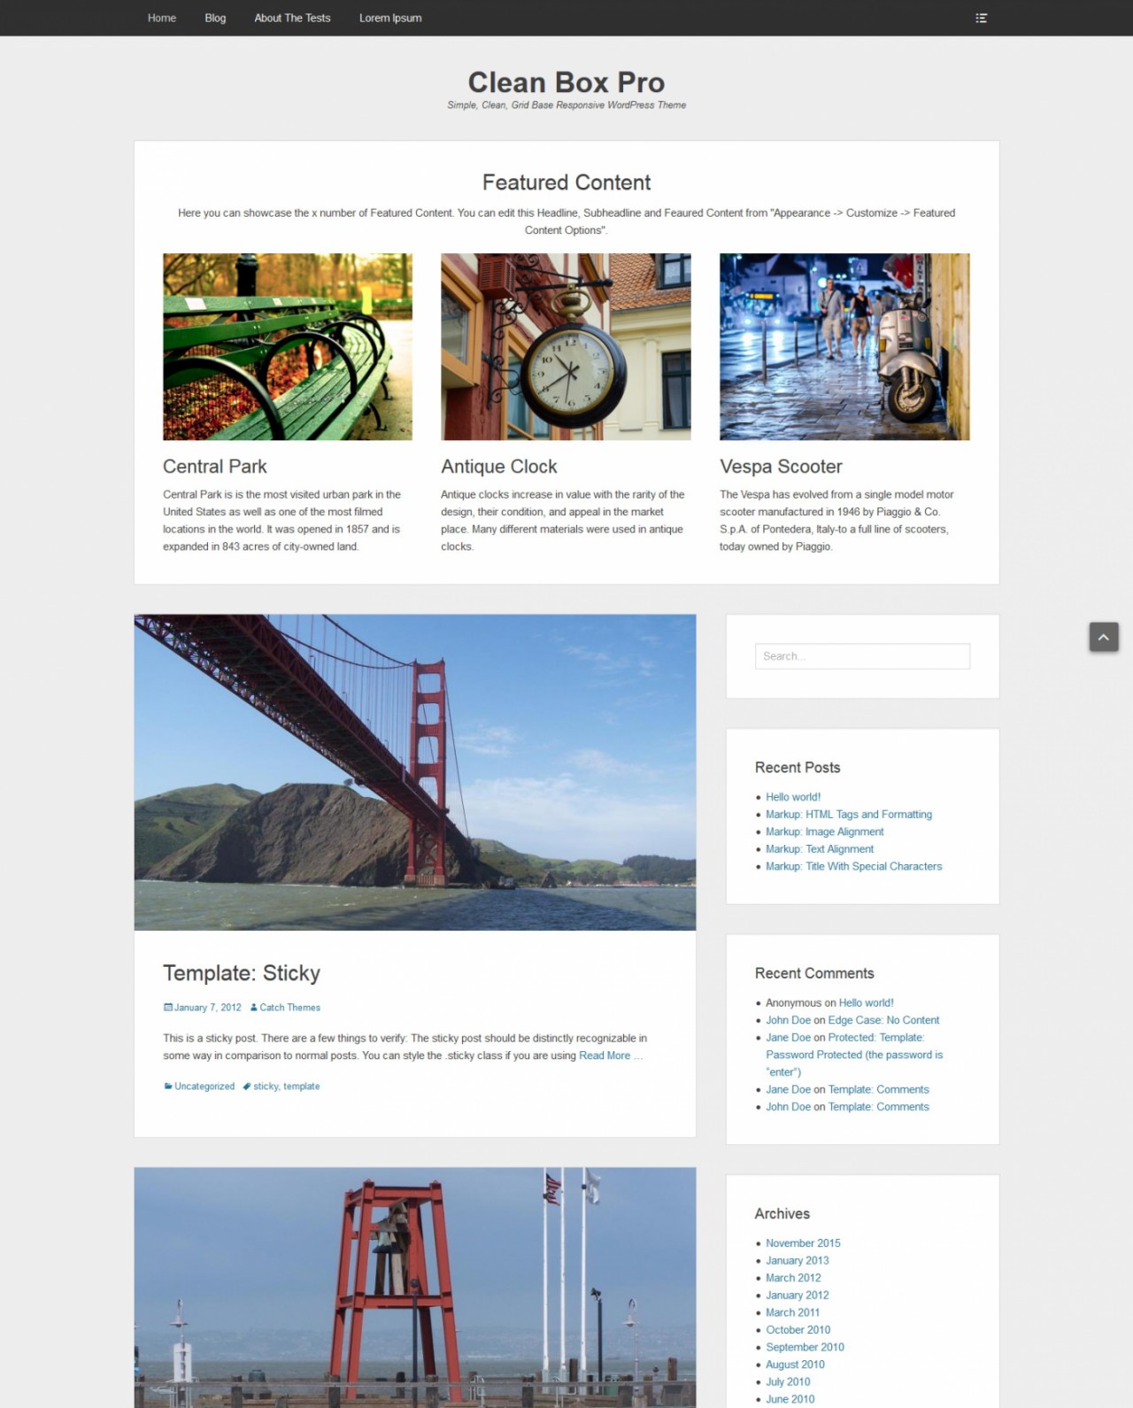
Task: Click the scroll-to-top arrow button
Action: pyautogui.click(x=1104, y=637)
